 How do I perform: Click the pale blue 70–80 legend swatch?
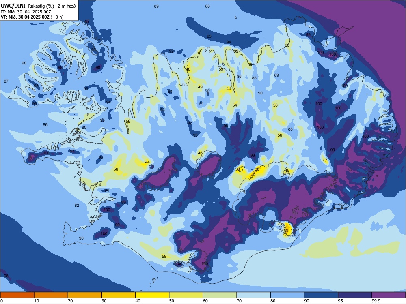pyautogui.click(x=254, y=295)
